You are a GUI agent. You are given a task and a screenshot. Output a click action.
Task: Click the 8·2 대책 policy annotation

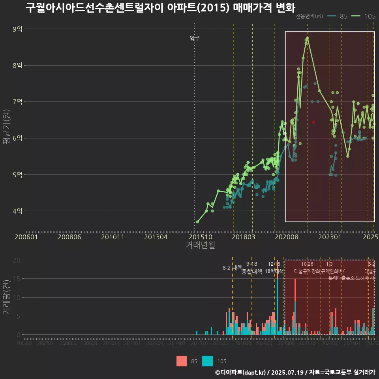tap(232, 268)
